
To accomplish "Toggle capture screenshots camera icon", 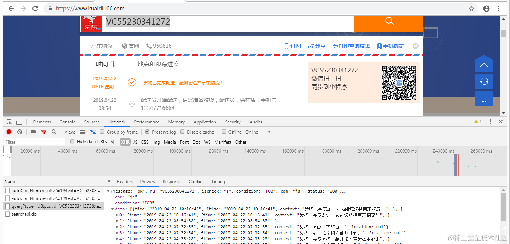I will pos(33,132).
